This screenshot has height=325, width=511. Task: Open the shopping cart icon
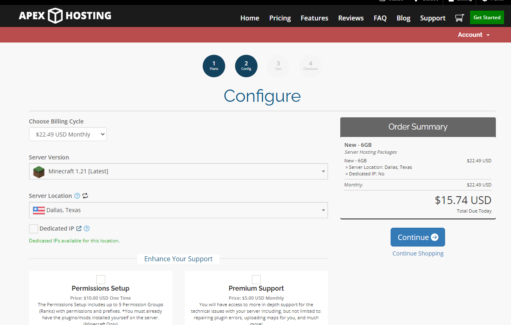click(x=459, y=18)
